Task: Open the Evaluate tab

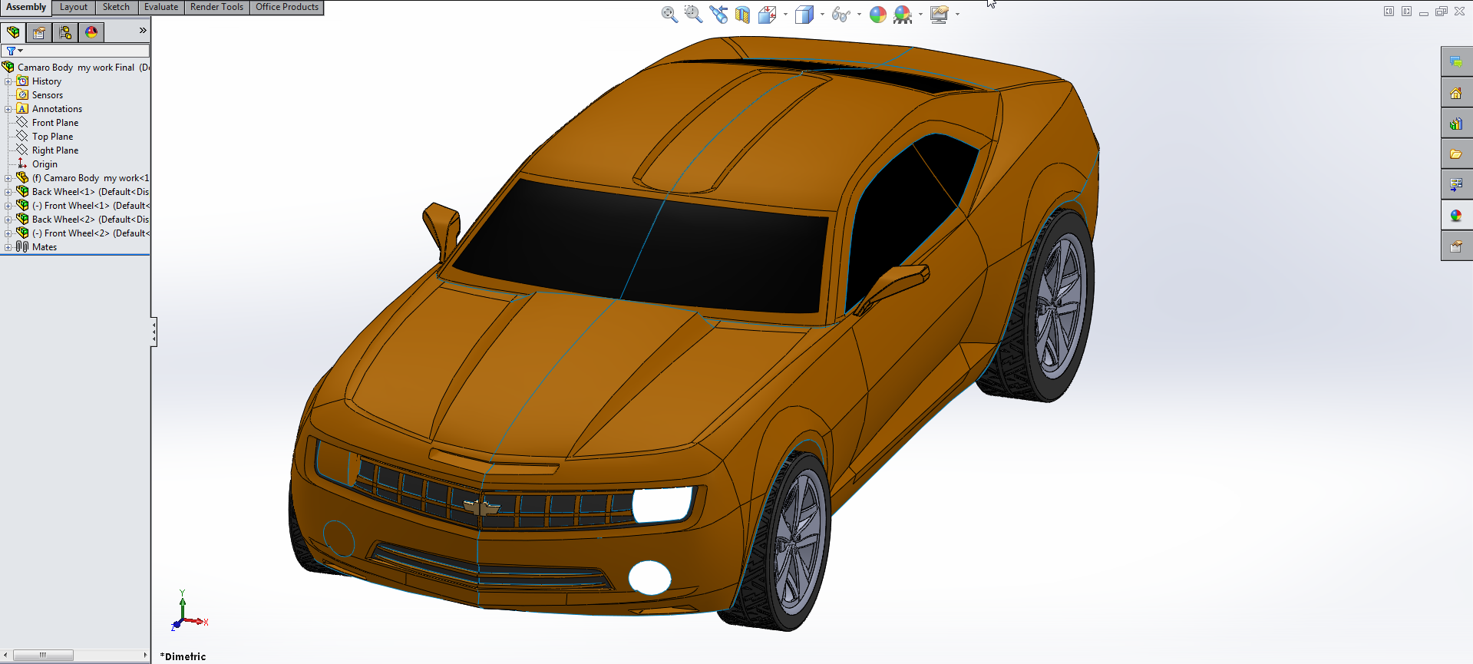Action: [161, 7]
